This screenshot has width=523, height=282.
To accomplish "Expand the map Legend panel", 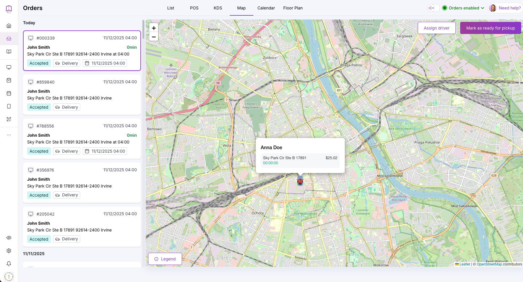I will tap(165, 259).
